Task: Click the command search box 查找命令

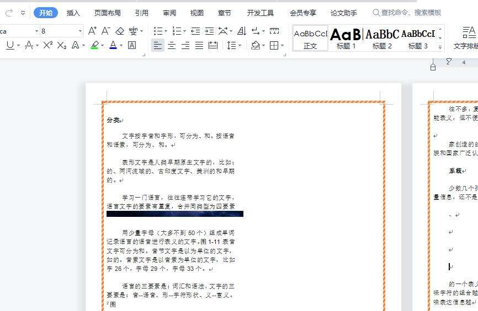Action: pyautogui.click(x=407, y=13)
